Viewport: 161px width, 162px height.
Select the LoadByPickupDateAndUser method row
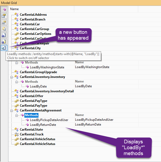[x=49, y=120]
